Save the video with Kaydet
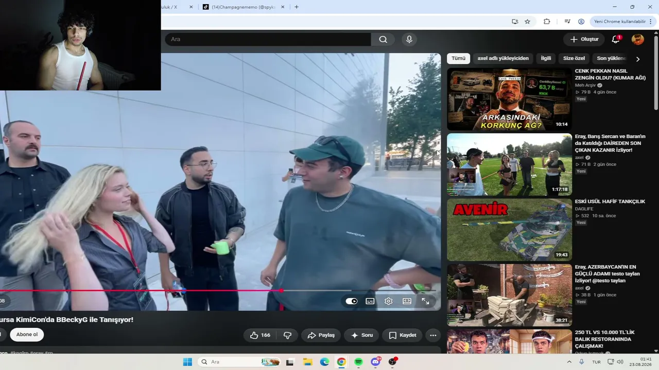 pyautogui.click(x=403, y=335)
